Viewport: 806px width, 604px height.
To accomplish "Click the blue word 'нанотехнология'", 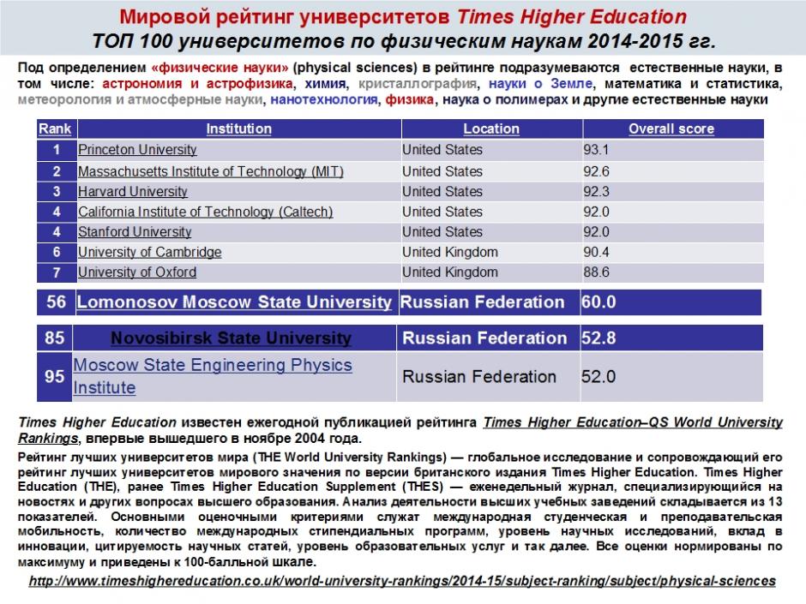I will [324, 99].
